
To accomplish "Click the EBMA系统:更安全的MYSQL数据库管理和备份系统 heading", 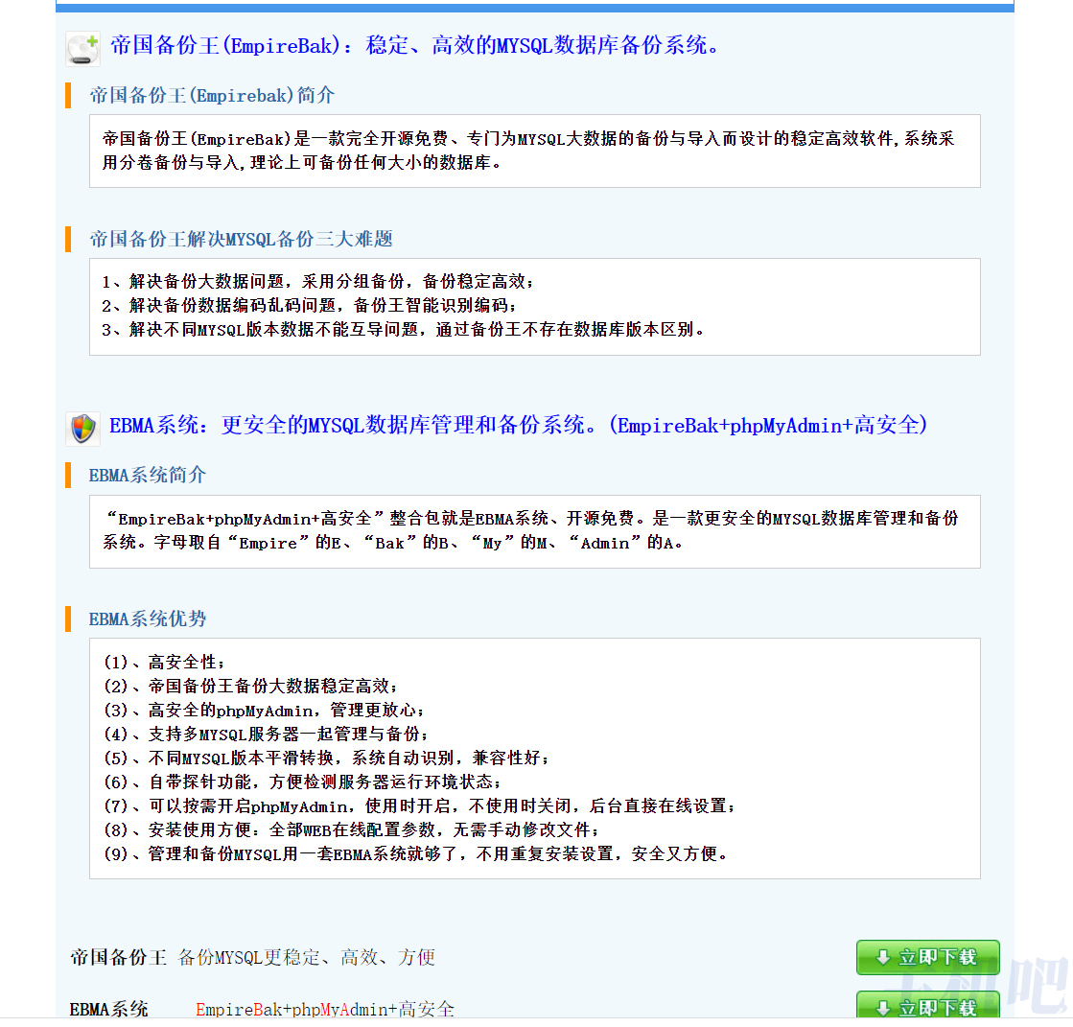I will point(519,426).
